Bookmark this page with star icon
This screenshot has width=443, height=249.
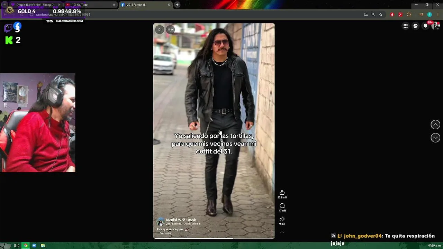pos(381,15)
